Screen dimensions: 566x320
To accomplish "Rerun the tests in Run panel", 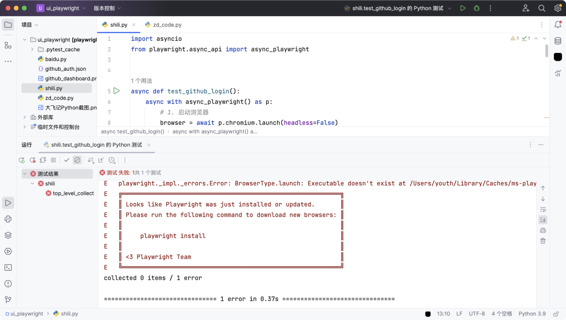I will [x=21, y=160].
